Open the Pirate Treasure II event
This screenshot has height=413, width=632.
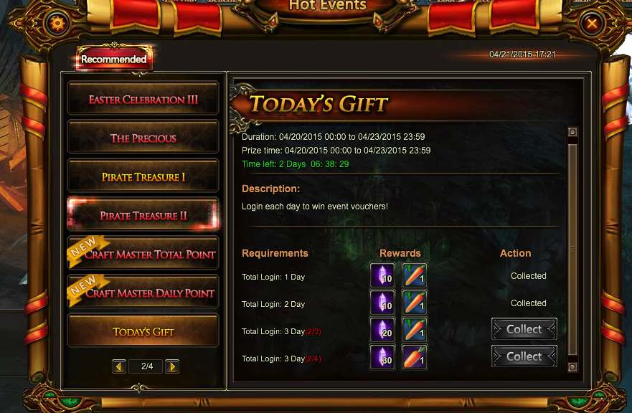(x=143, y=215)
